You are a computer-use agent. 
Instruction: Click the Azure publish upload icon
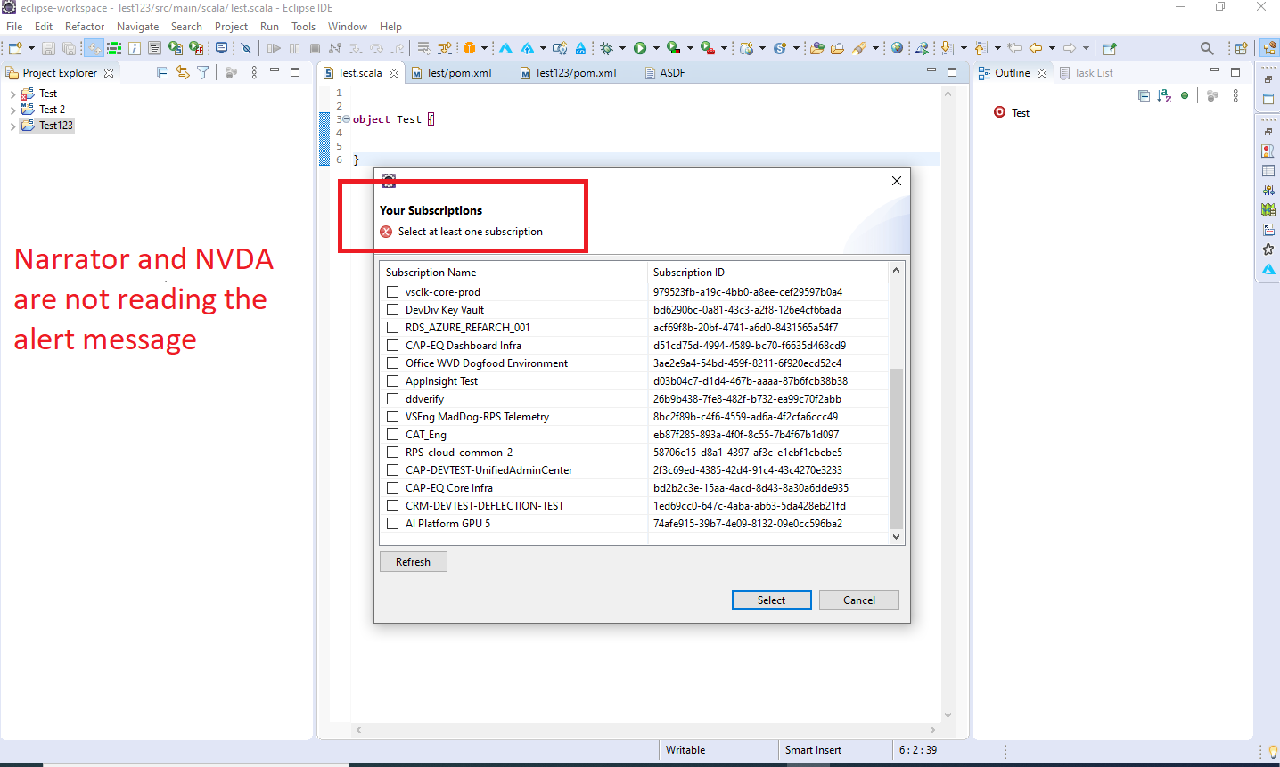click(527, 48)
